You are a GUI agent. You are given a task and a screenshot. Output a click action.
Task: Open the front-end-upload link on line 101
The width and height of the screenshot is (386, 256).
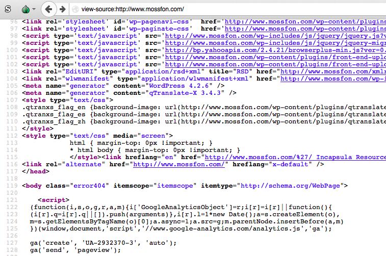click(x=275, y=57)
